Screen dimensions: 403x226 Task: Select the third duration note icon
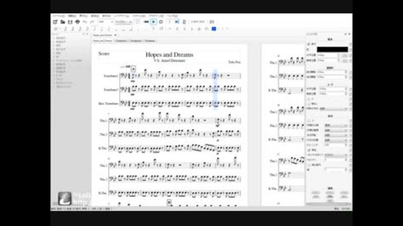coord(80,29)
